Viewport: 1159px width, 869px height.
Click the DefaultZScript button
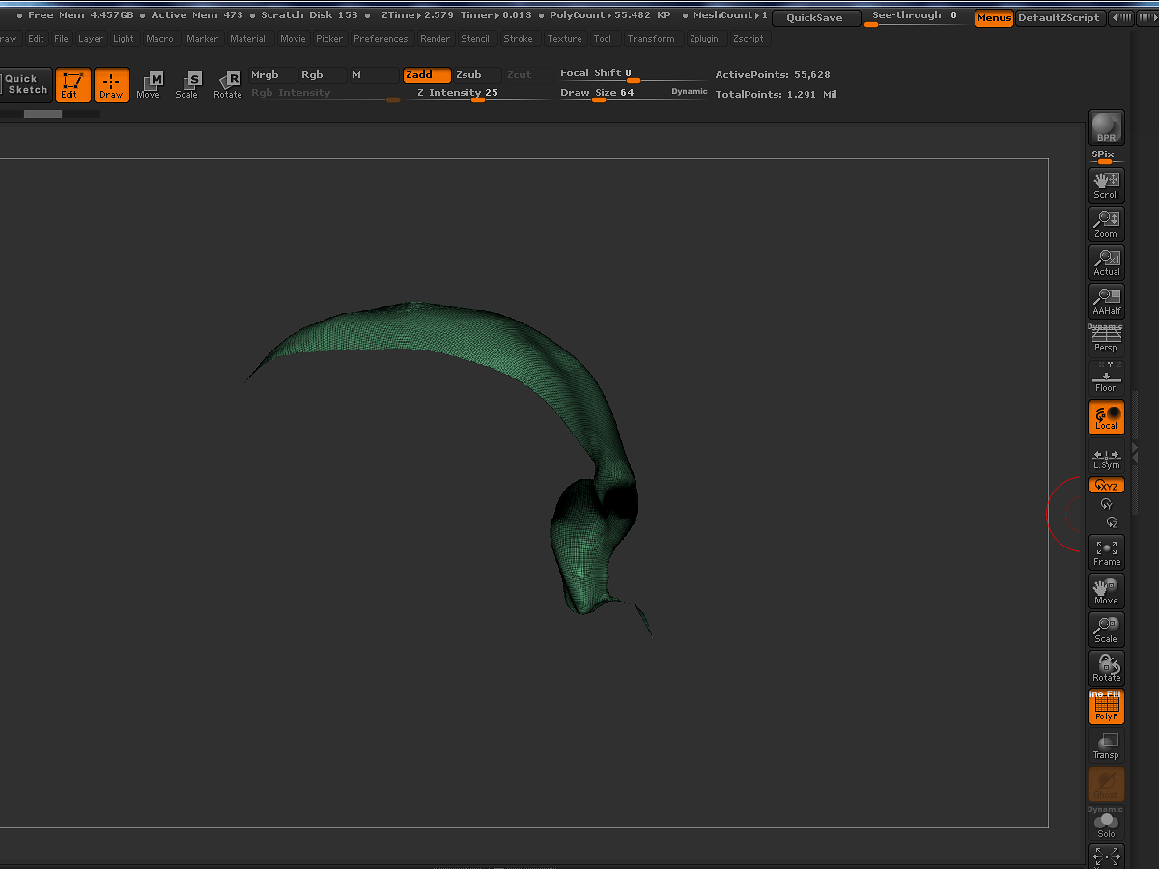(1059, 18)
